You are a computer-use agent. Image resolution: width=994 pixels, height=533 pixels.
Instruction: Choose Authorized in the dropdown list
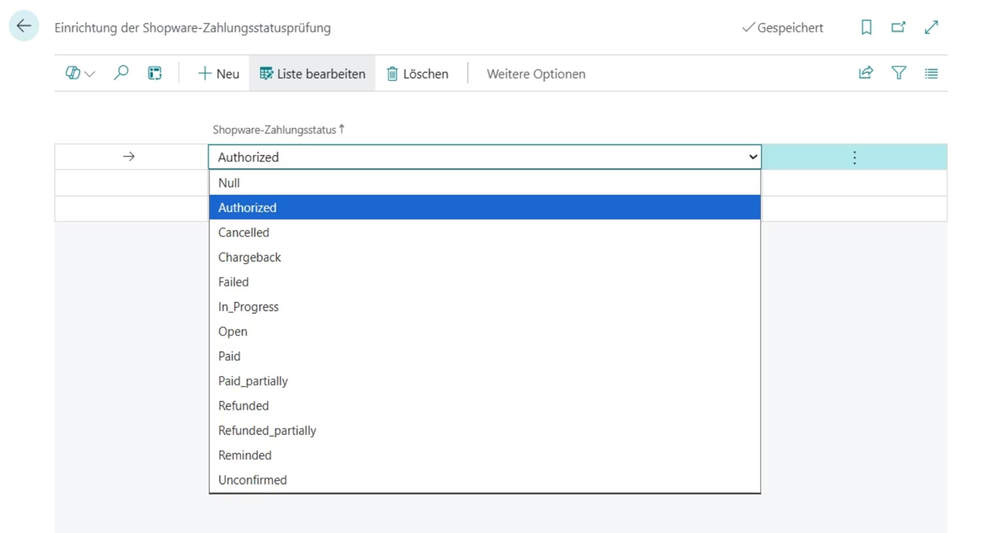click(x=485, y=207)
